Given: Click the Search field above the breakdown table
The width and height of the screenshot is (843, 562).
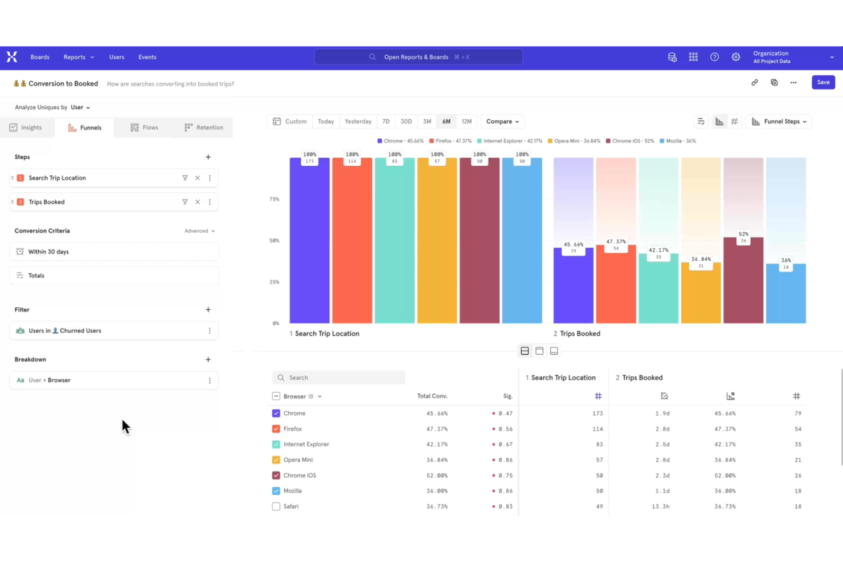Looking at the screenshot, I should 338,377.
